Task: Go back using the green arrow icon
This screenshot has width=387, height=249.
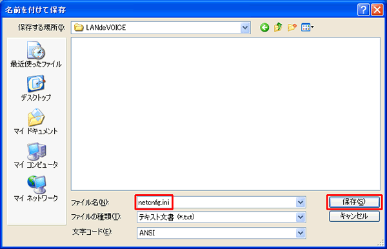Action: [x=264, y=27]
